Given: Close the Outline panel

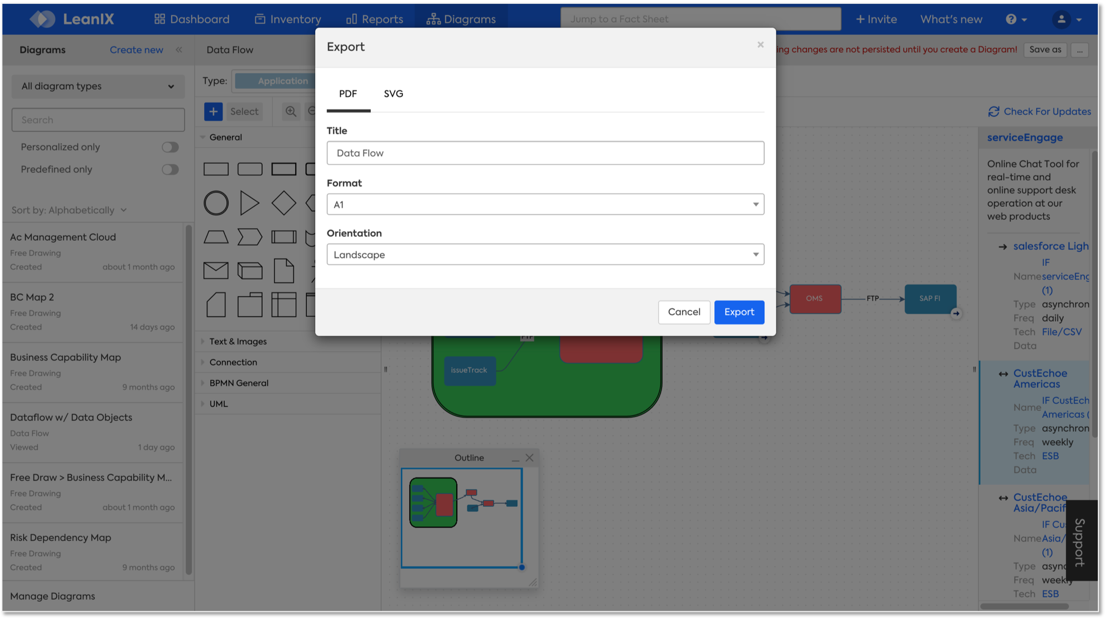Looking at the screenshot, I should tap(529, 458).
